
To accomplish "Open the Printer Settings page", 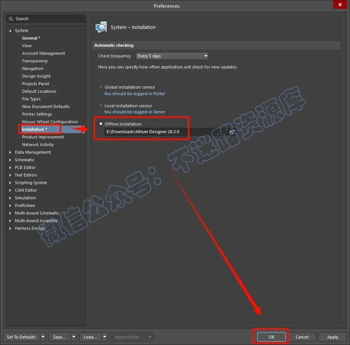I will 37,114.
